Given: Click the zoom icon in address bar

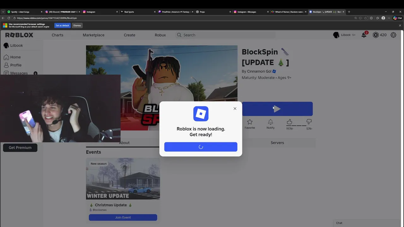Looking at the screenshot, I should coord(356,18).
